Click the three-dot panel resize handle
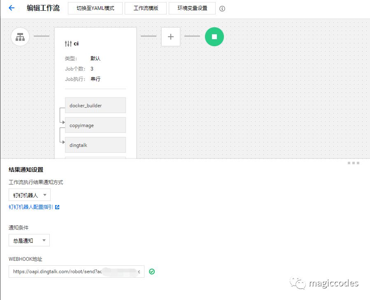The height and width of the screenshot is (300, 370). [x=353, y=163]
